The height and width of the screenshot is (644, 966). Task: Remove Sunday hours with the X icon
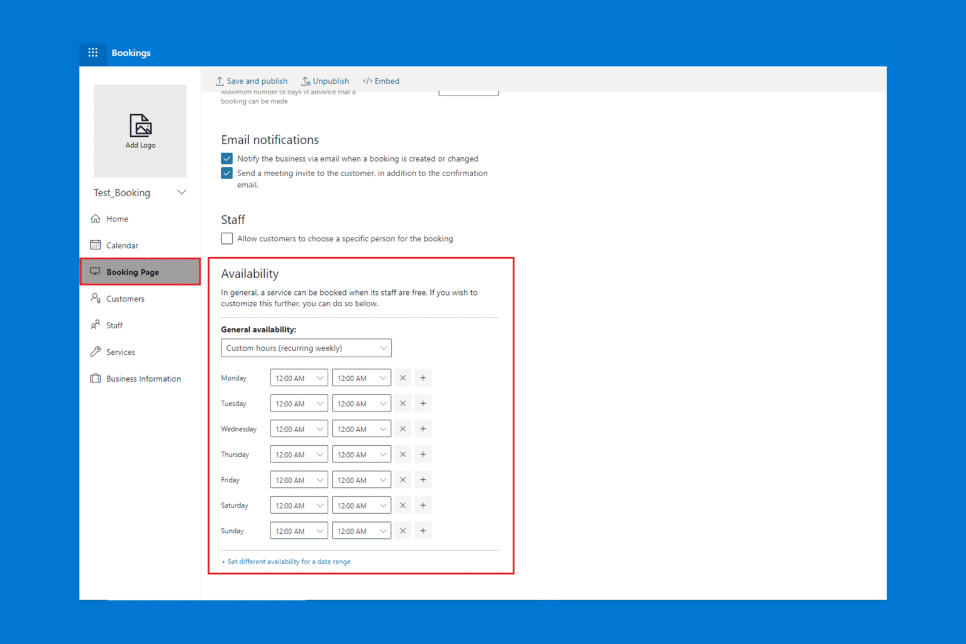point(402,531)
